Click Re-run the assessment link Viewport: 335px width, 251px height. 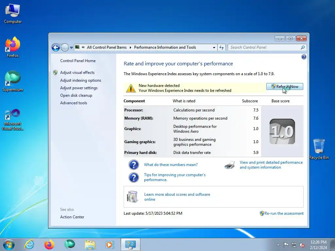click(x=284, y=213)
